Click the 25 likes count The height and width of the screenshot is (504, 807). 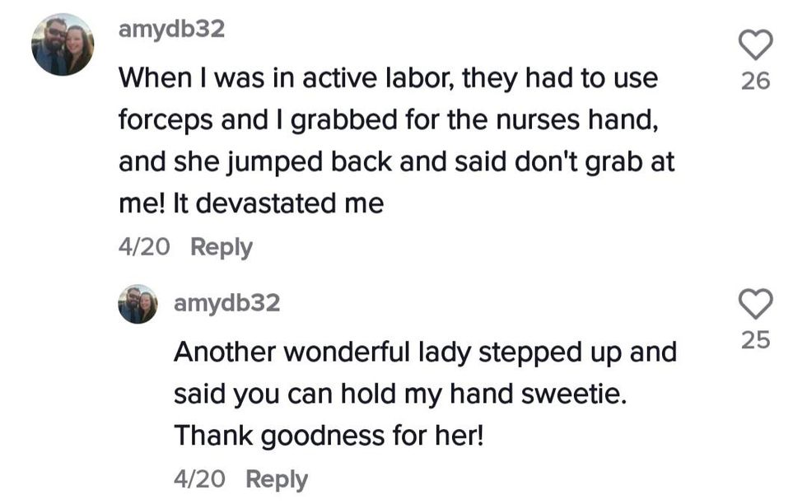click(755, 340)
